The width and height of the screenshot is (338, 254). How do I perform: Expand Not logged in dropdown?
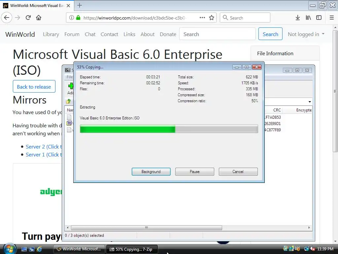pos(306,34)
